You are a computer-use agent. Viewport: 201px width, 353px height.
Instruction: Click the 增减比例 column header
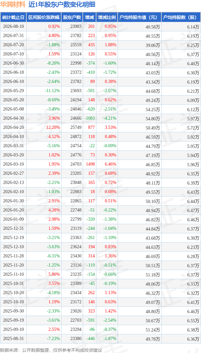pos(107,17)
